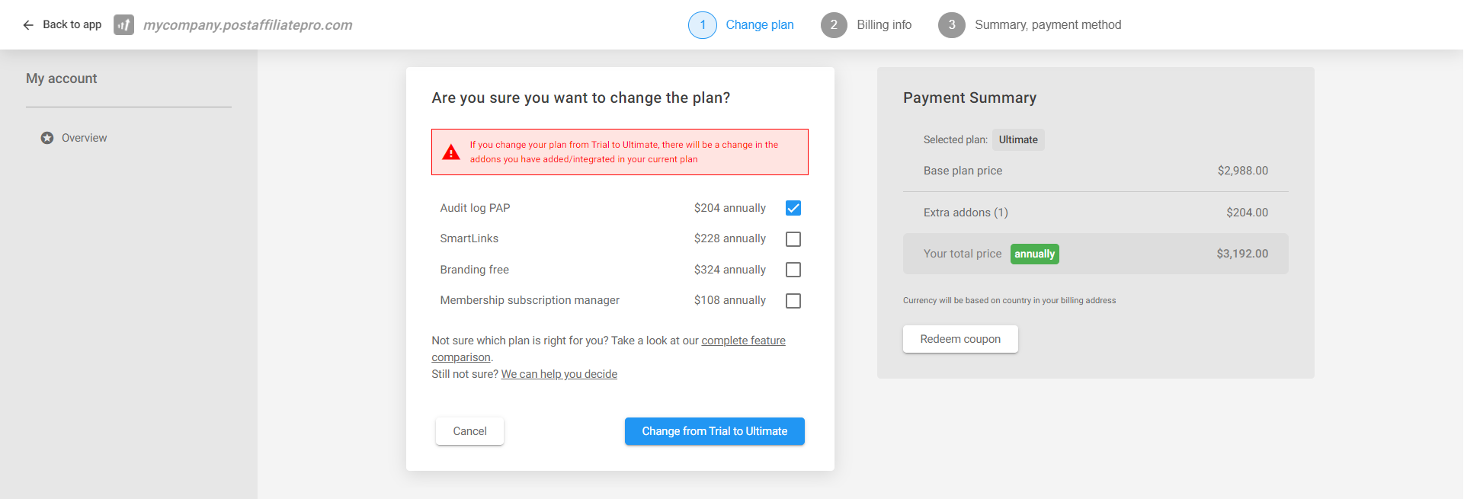
Task: Open the Redeem coupon button
Action: pyautogui.click(x=960, y=339)
